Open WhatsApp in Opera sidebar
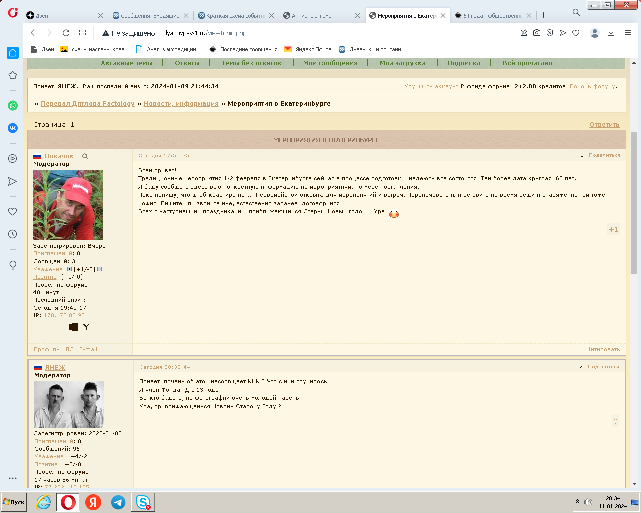 pos(13,105)
